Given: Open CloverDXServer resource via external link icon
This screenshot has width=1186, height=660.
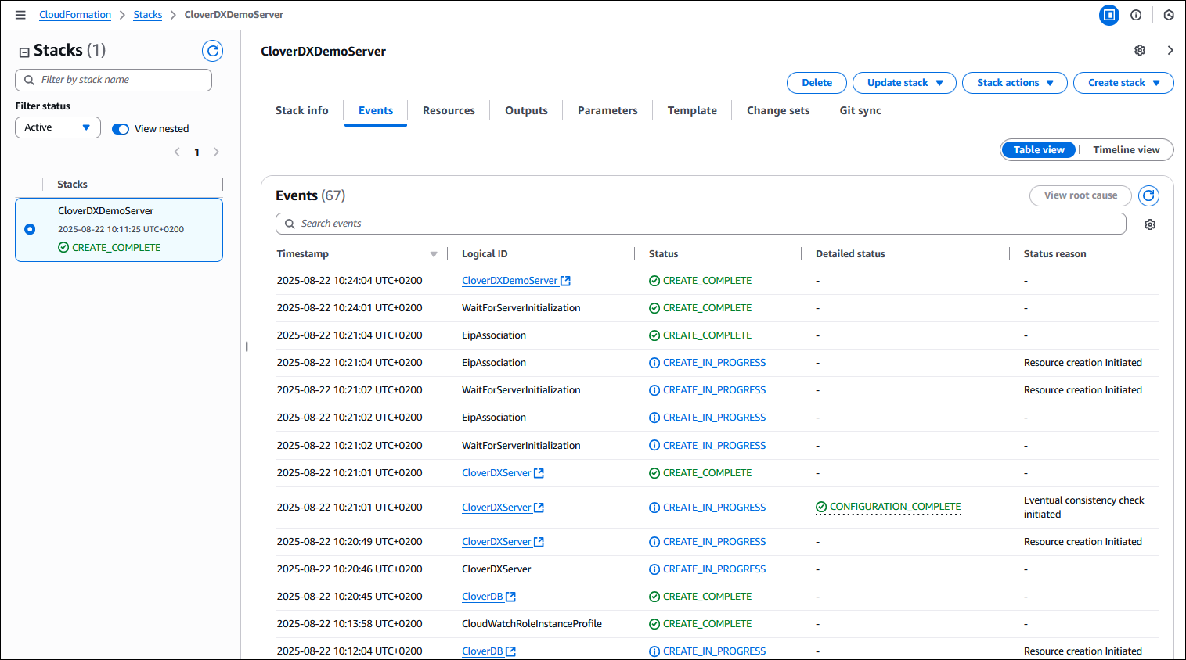Looking at the screenshot, I should (x=540, y=472).
